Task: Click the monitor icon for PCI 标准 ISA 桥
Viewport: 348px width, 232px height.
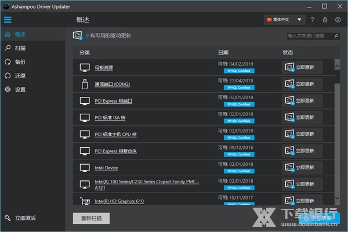Action: tap(85, 118)
